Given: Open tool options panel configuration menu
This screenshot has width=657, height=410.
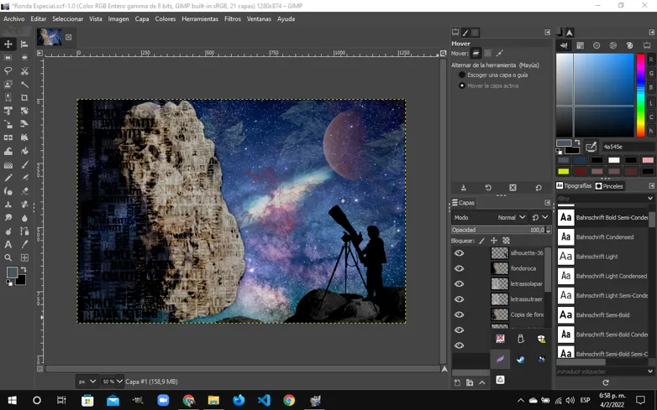Looking at the screenshot, I should tap(547, 32).
